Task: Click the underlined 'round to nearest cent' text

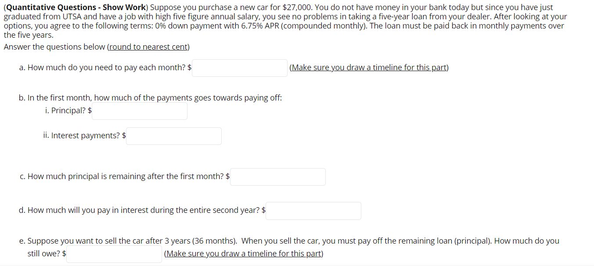Action: (x=148, y=47)
